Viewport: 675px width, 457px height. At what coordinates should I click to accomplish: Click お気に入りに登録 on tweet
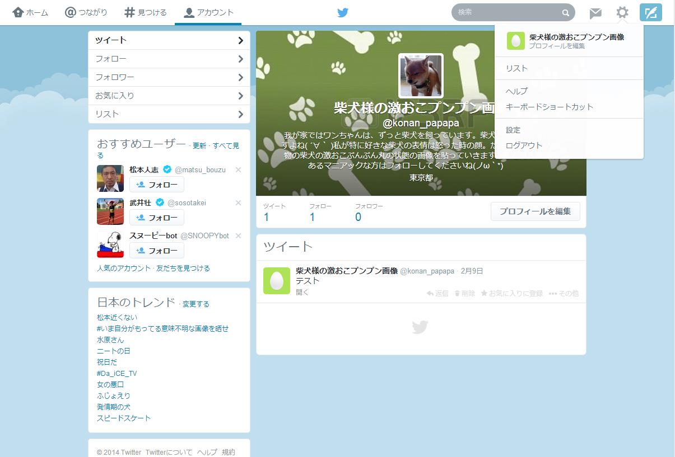coord(512,293)
